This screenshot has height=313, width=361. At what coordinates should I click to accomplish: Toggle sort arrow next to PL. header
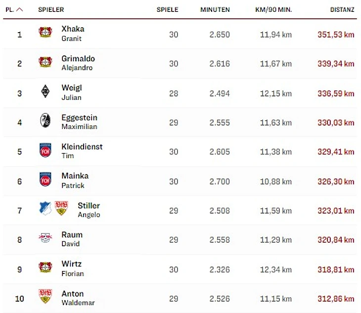point(20,9)
